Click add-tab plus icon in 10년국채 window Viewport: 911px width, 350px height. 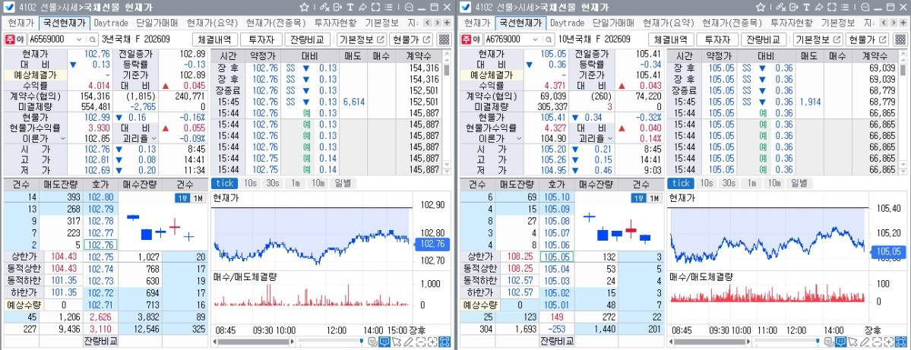903,23
